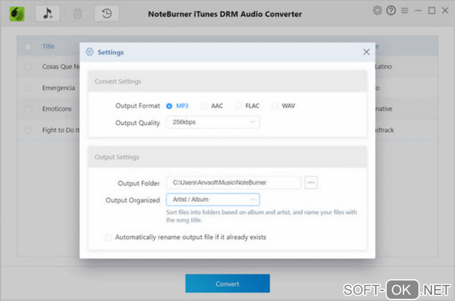Screen dimensions: 455x301
Task: Click the Settings dialog gear icon
Action: pos(90,52)
